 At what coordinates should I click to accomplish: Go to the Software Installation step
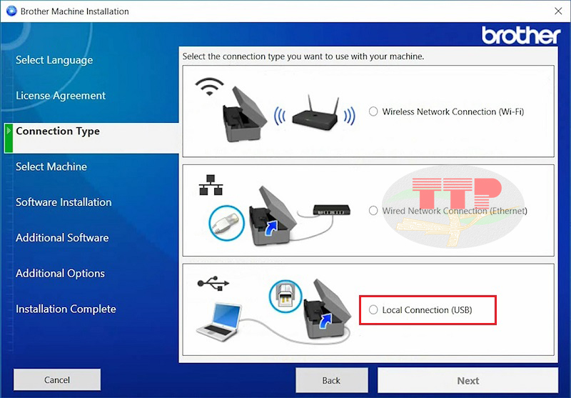point(64,202)
